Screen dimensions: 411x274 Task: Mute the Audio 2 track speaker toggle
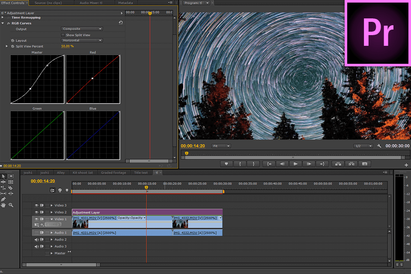pos(36,239)
